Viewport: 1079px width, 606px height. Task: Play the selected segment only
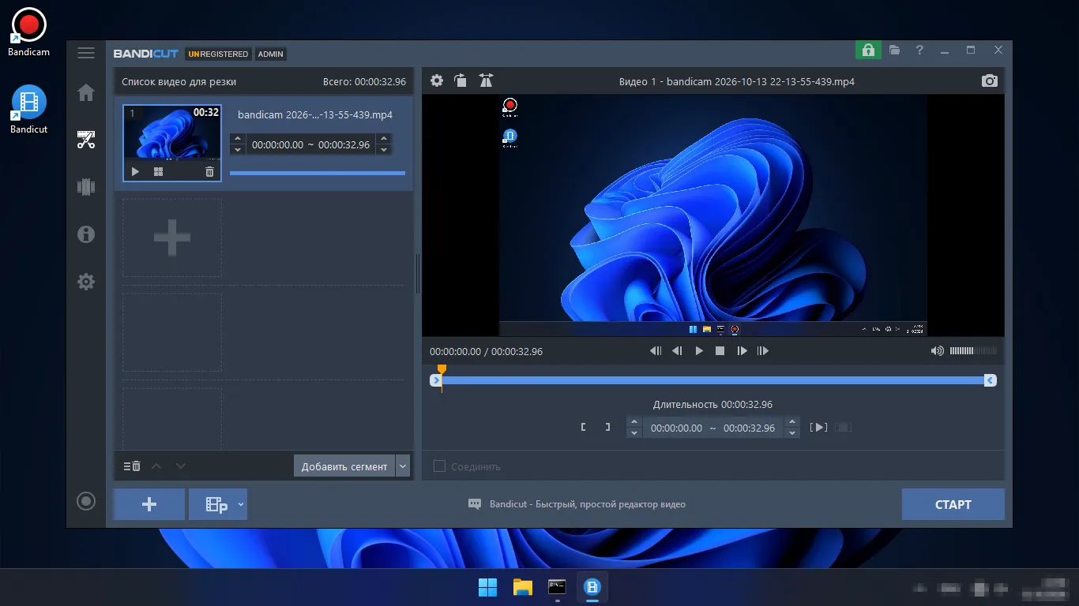[819, 427]
